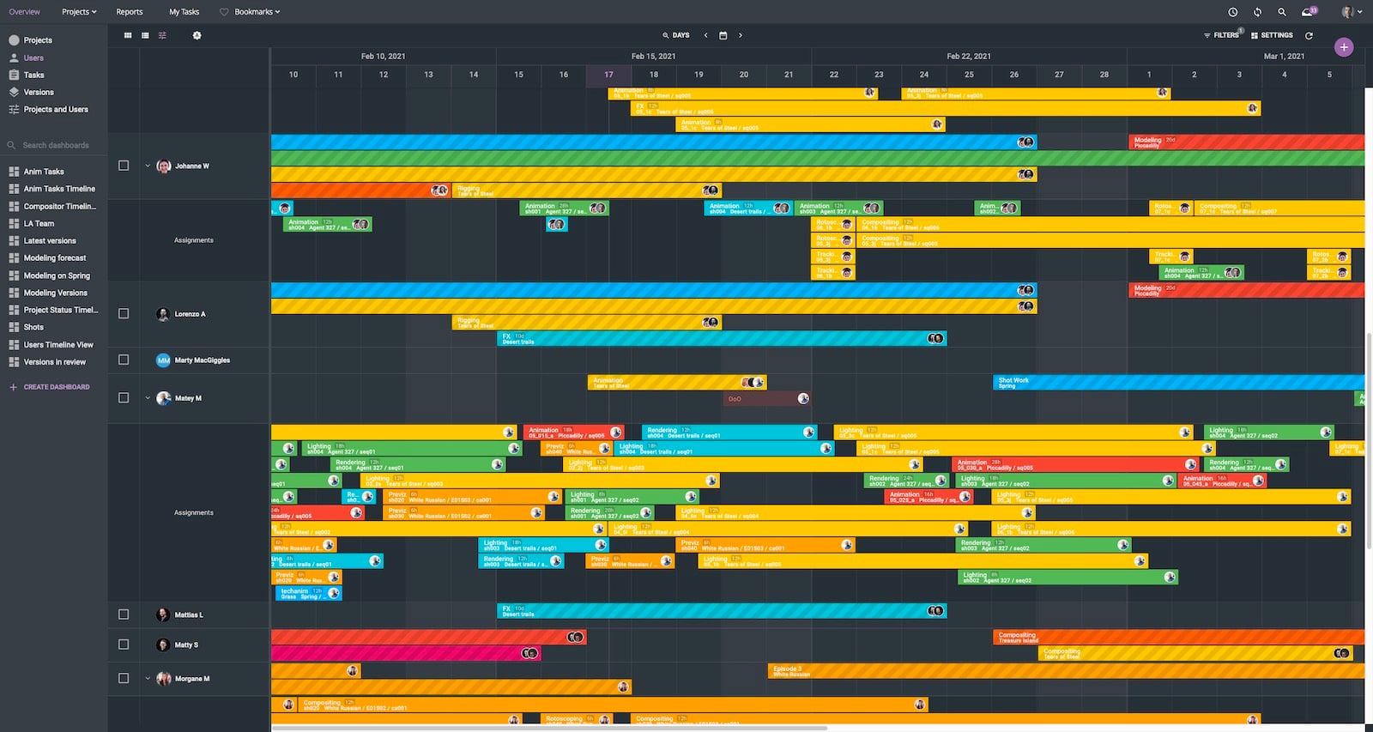Click the FILTERS button
The height and width of the screenshot is (732, 1373).
point(1221,35)
